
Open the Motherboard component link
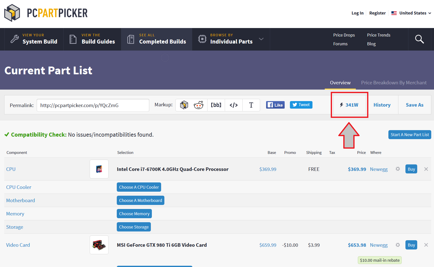click(21, 200)
